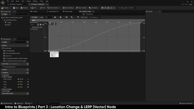Click the Compile button icon
The image size is (194, 109).
2,8
